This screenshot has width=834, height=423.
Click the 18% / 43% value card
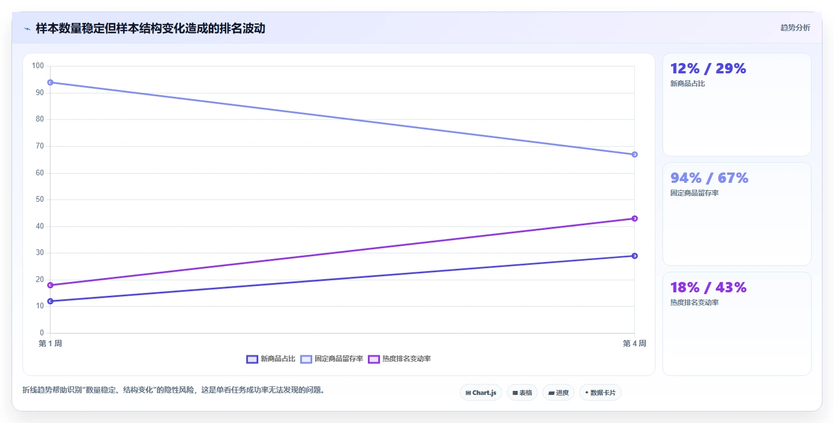click(x=737, y=323)
